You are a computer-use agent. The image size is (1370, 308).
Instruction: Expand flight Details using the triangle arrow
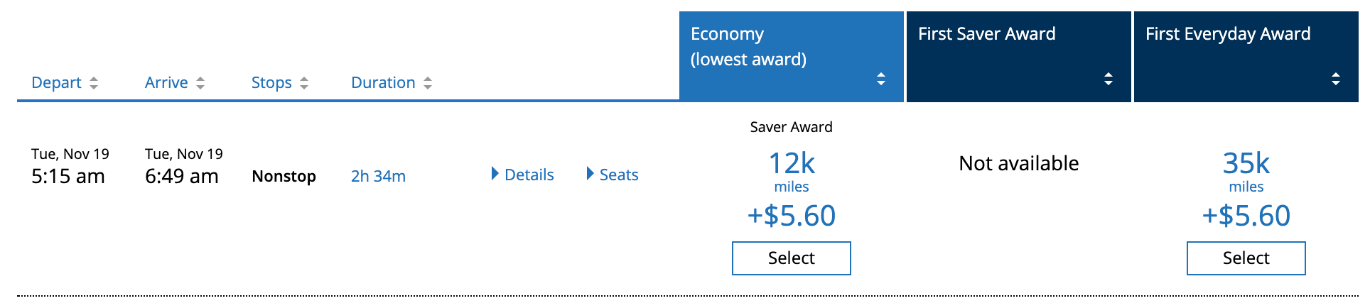coord(495,174)
